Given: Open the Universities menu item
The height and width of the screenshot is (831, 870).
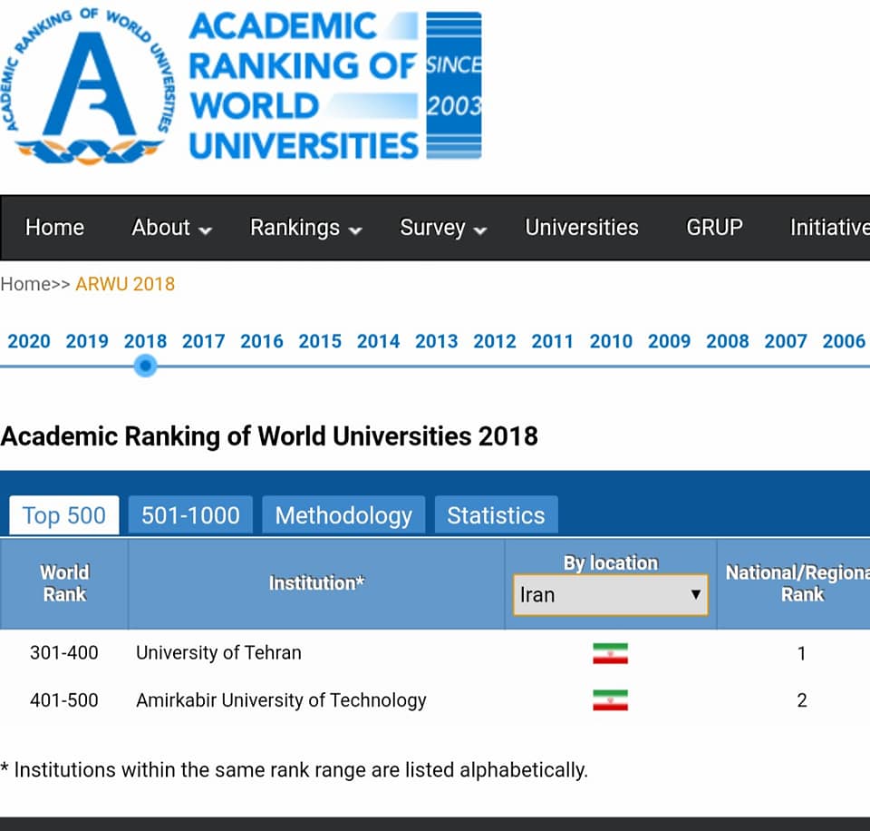Looking at the screenshot, I should 582,227.
